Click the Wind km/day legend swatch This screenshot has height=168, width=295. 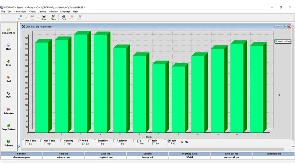point(277,41)
